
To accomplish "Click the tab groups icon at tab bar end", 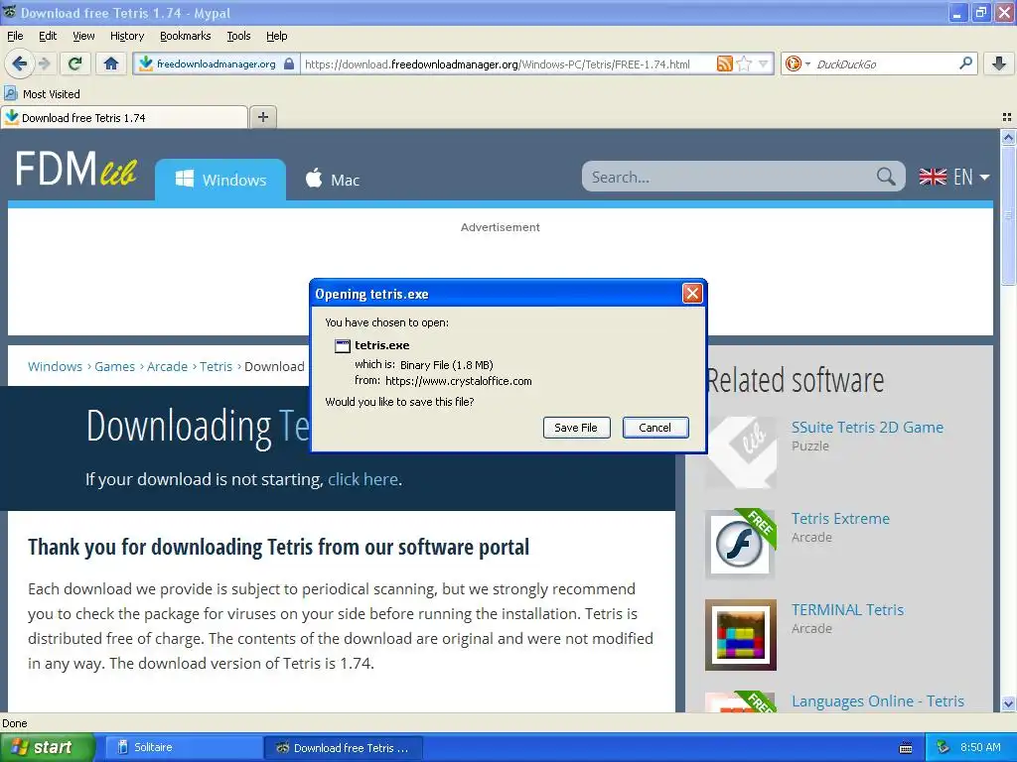I will (x=1007, y=117).
